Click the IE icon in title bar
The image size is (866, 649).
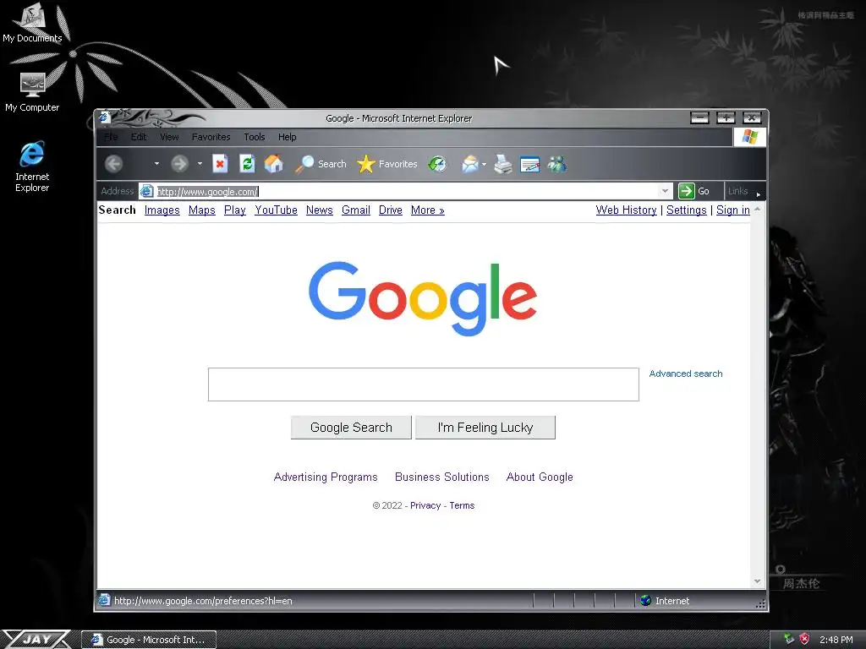tap(104, 117)
